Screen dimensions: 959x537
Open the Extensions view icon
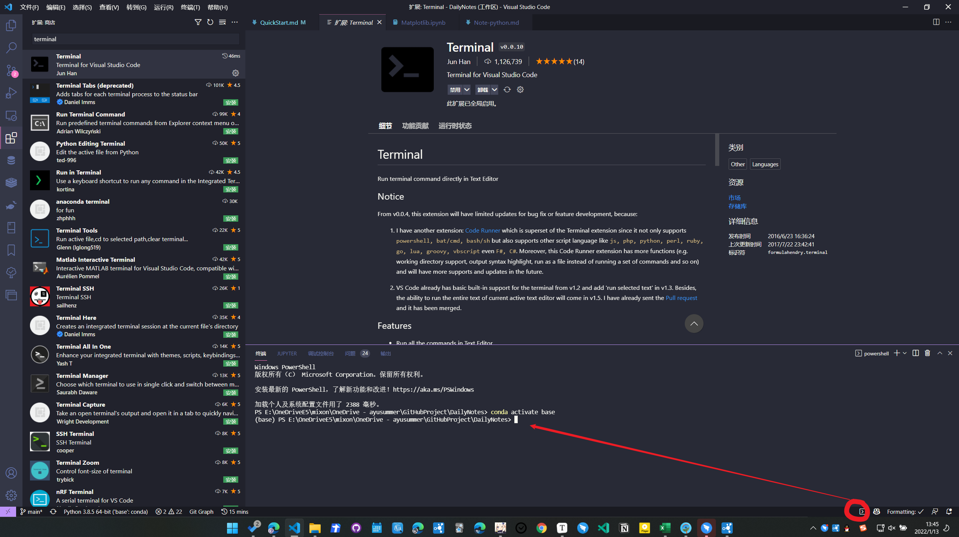click(11, 138)
